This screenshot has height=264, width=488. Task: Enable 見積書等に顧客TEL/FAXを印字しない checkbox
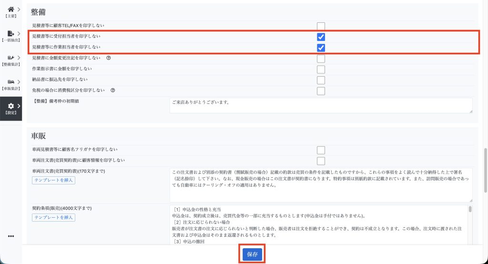tap(321, 26)
